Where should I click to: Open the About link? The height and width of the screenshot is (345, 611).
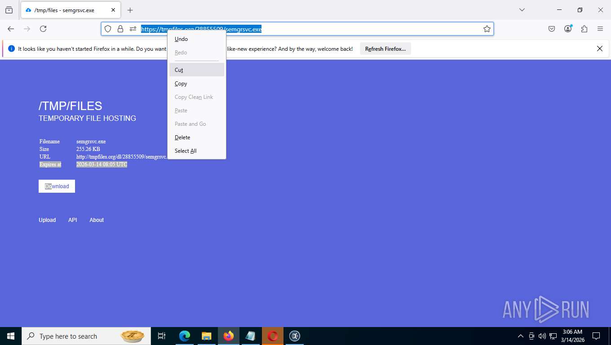[97, 220]
